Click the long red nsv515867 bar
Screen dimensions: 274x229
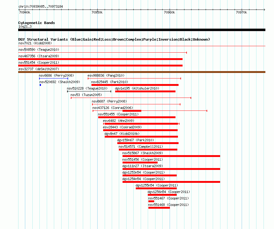(x=171, y=156)
